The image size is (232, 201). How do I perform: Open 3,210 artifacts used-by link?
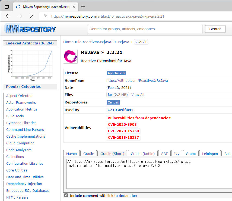120,110
